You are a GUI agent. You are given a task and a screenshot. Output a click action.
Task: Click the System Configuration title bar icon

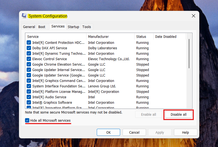coord(24,16)
